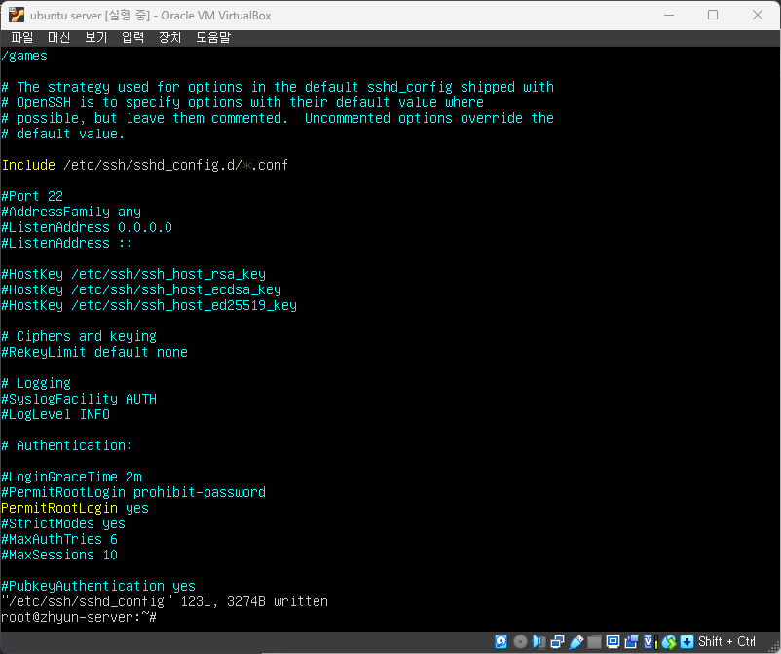The width and height of the screenshot is (781, 654).
Task: Click the recording indicator icon
Action: (631, 641)
